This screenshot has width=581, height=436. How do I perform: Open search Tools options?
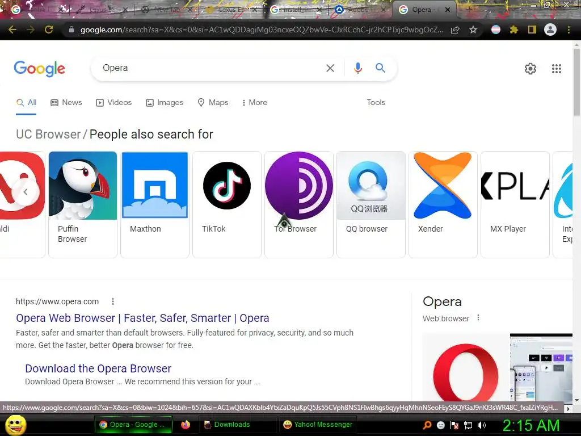(x=376, y=103)
